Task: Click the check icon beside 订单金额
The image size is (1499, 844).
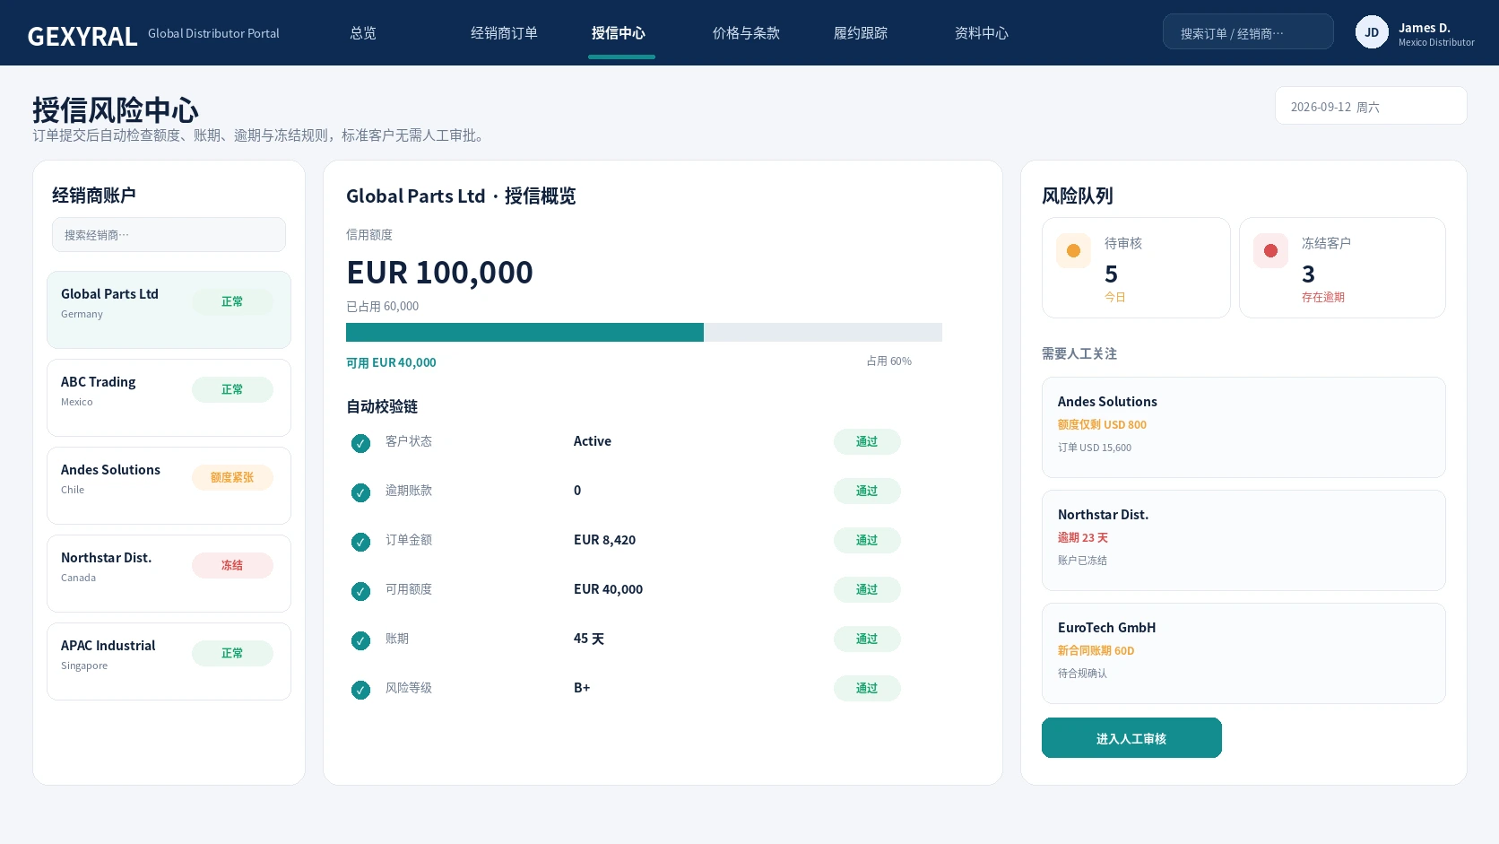Action: (360, 542)
